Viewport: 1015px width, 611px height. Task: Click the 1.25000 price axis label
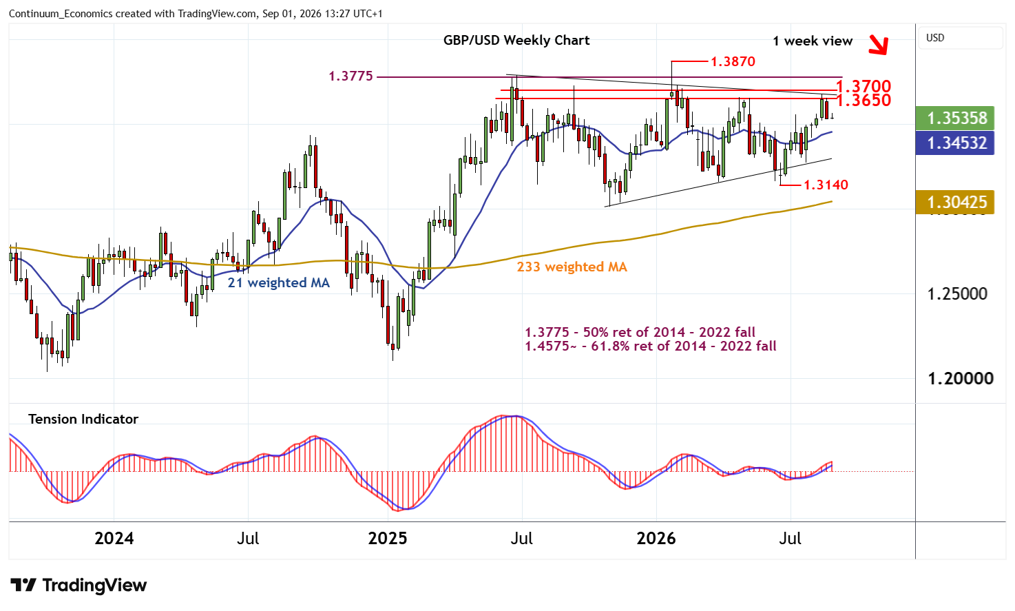coord(957,293)
